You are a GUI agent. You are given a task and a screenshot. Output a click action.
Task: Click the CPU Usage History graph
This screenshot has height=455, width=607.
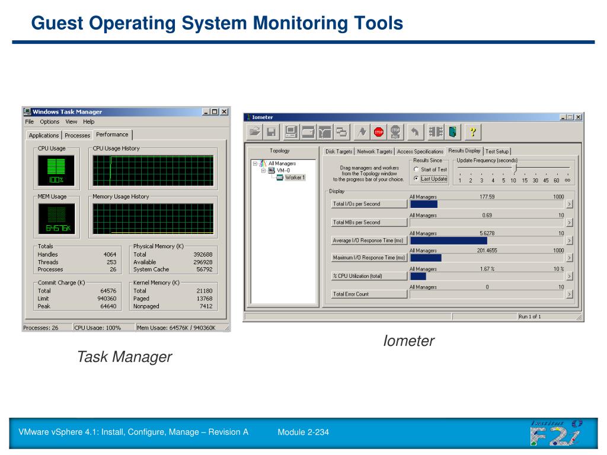click(x=153, y=171)
